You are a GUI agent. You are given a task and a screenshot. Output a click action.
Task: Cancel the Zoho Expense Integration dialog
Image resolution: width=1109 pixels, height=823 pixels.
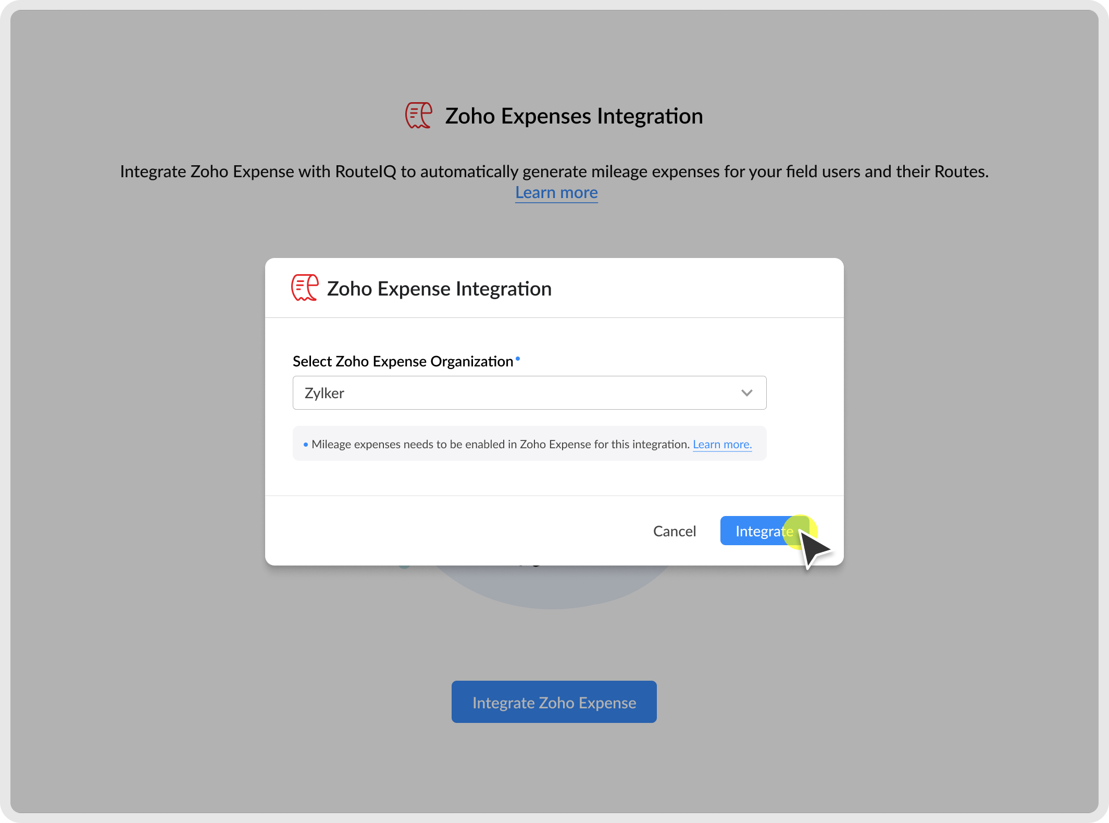pyautogui.click(x=674, y=531)
